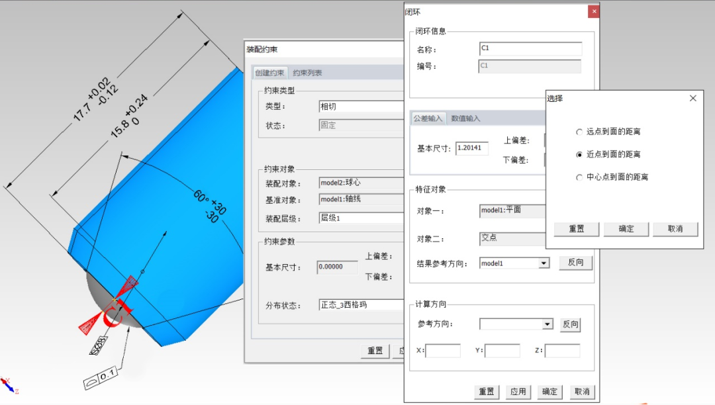Click the 基本尺寸 field showing 1.20141
715x405 pixels.
coord(472,148)
